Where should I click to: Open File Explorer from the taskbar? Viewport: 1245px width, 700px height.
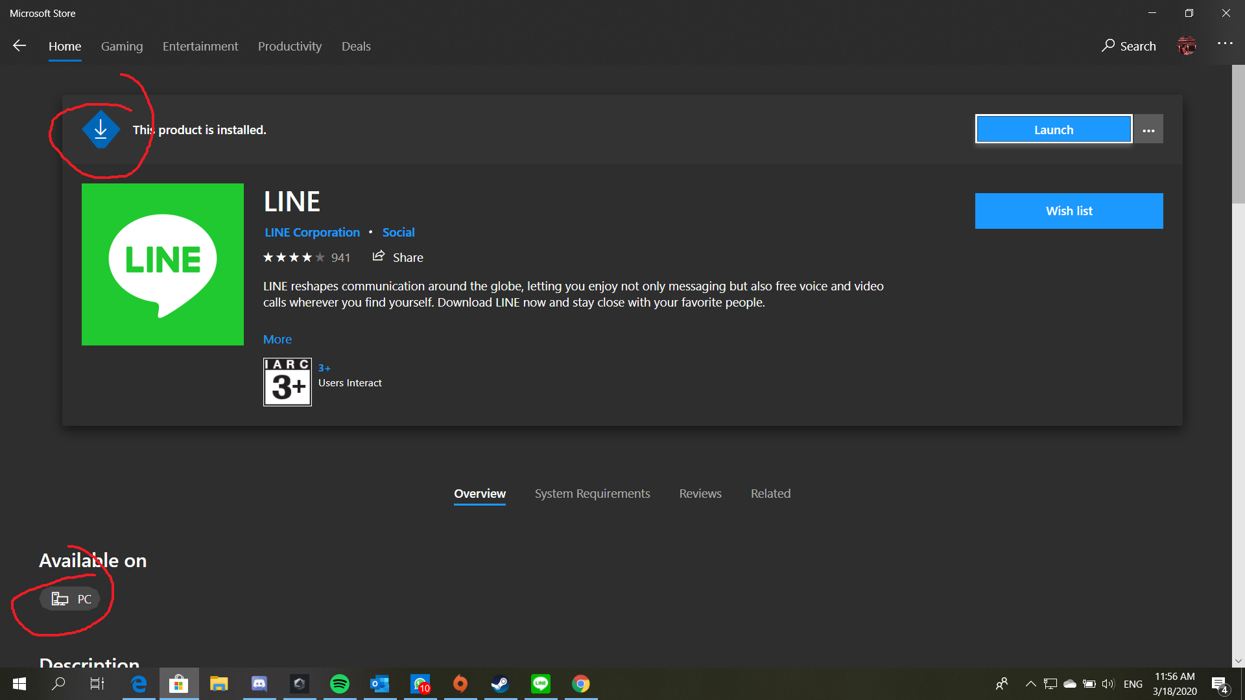click(219, 684)
